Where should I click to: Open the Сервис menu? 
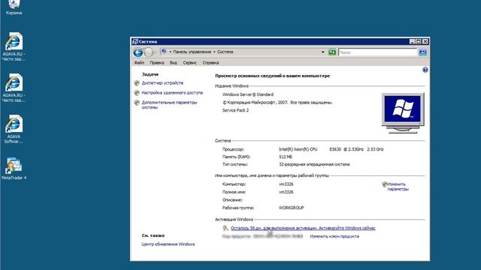tap(189, 62)
